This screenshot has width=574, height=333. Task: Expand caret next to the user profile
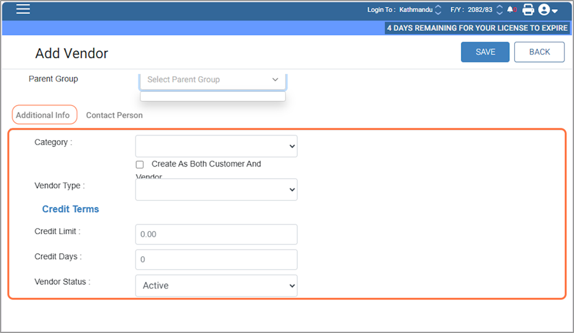pos(555,11)
